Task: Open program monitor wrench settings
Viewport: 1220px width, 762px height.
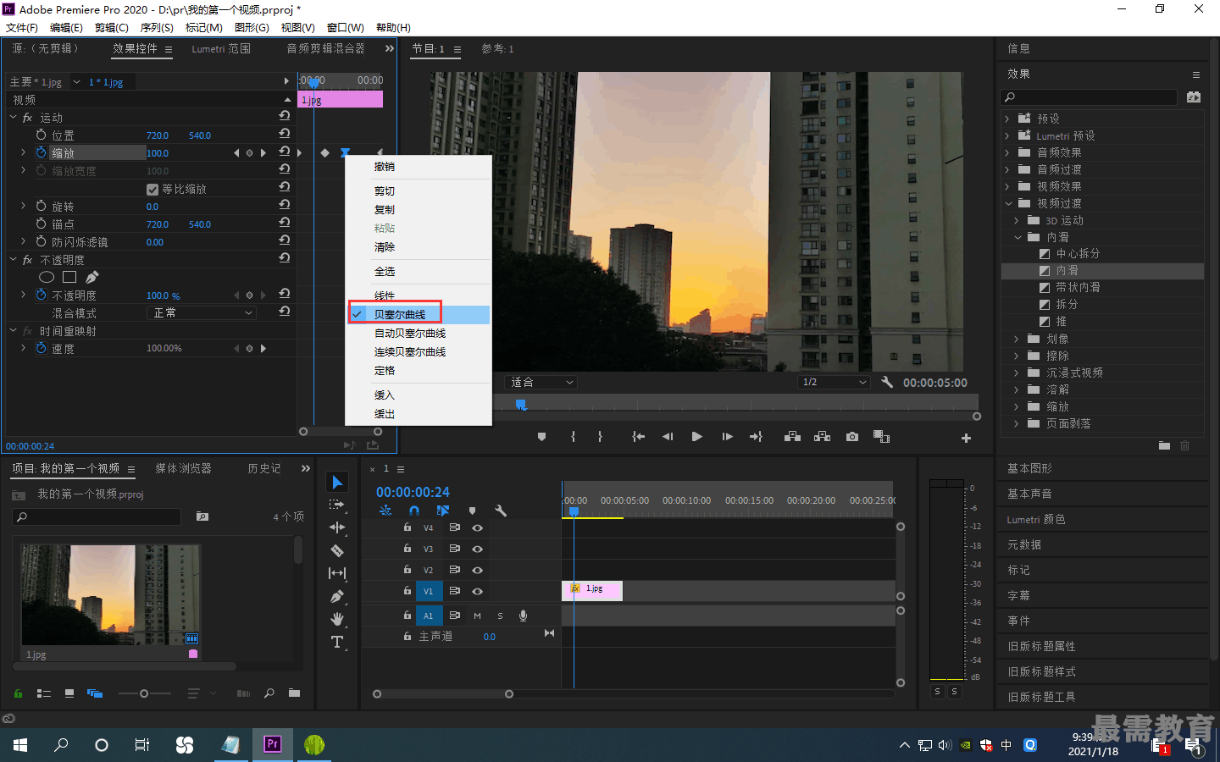Action: click(x=887, y=382)
